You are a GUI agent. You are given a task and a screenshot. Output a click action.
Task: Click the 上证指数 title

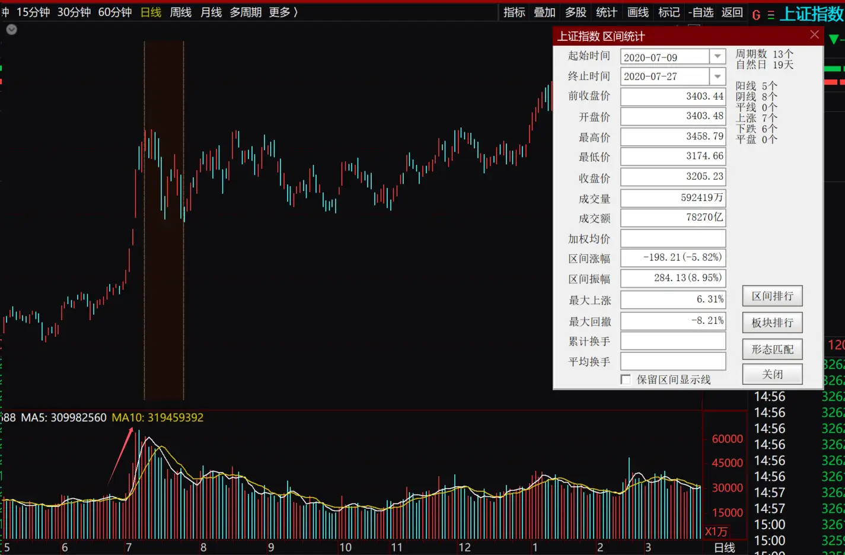click(812, 14)
